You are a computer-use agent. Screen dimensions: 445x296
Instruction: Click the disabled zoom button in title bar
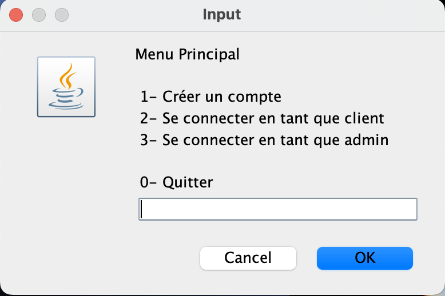(61, 14)
